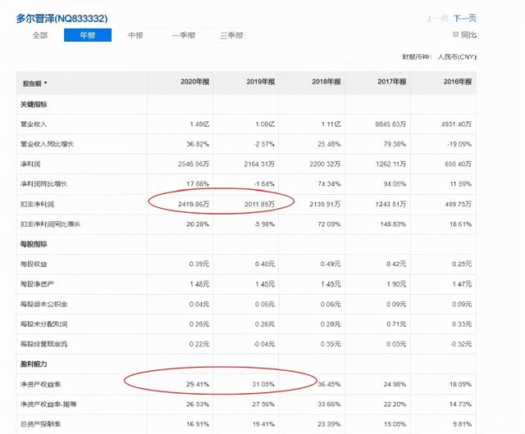This screenshot has width=525, height=434.
Task: Select the 净利润 row label
Action: [30, 164]
